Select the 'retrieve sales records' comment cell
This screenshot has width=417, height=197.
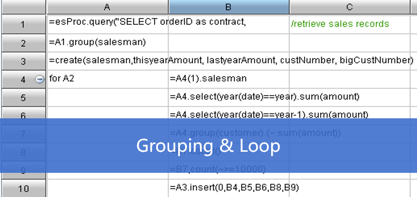click(349, 24)
